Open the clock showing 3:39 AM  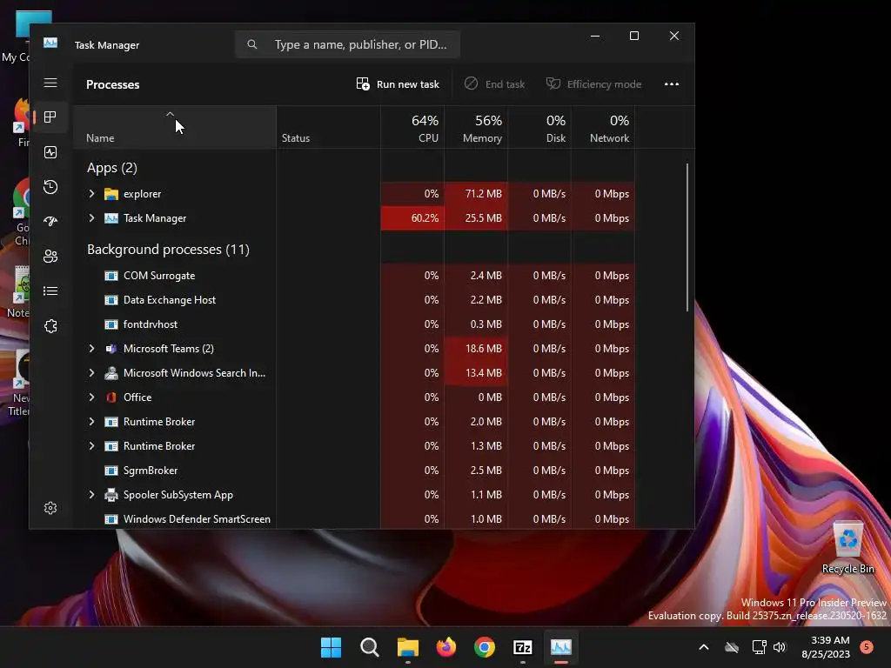click(826, 647)
